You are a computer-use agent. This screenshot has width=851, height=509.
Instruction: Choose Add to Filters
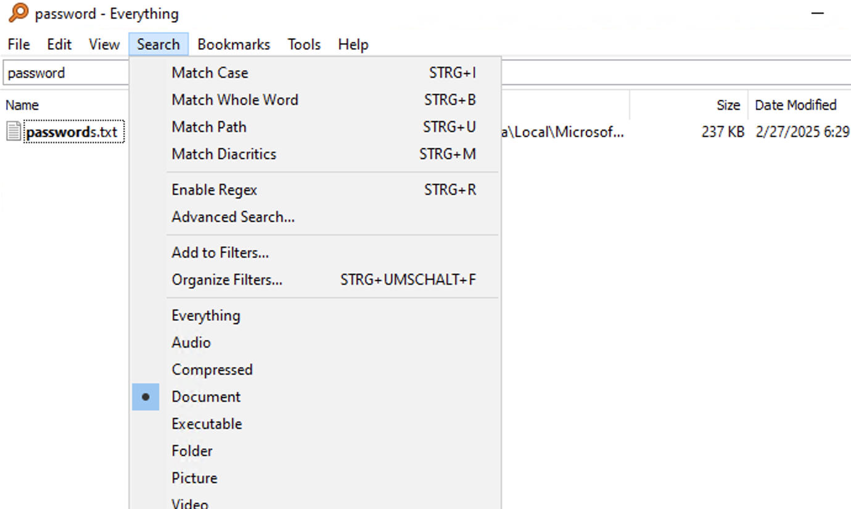pos(315,253)
